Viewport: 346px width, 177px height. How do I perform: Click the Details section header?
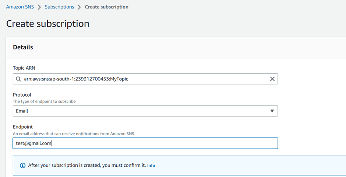23,47
